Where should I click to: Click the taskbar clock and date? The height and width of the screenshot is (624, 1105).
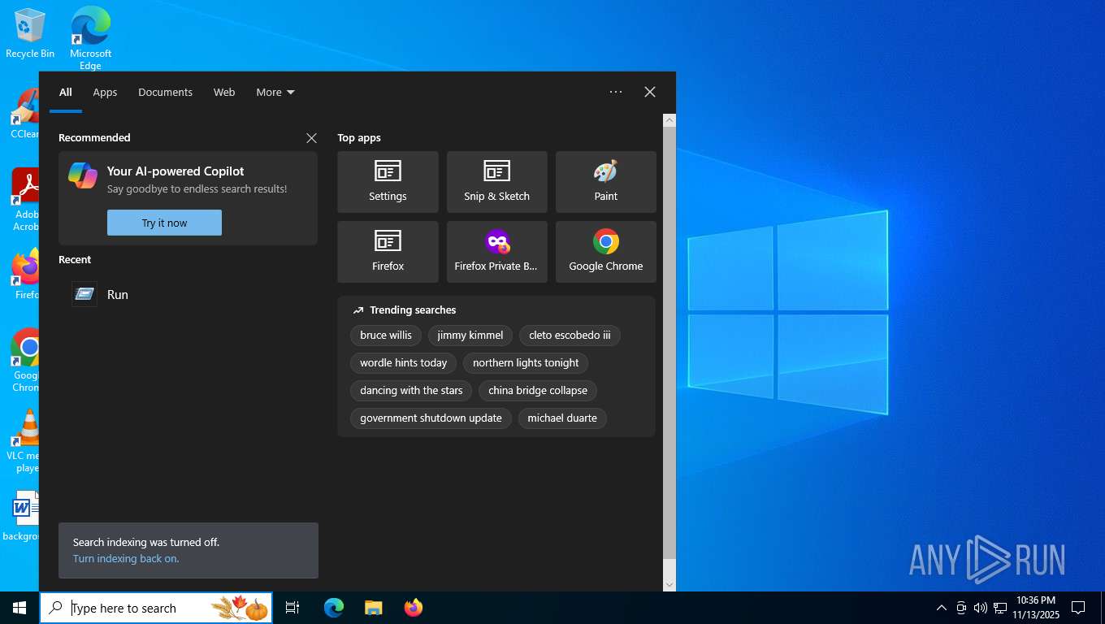coord(1036,608)
